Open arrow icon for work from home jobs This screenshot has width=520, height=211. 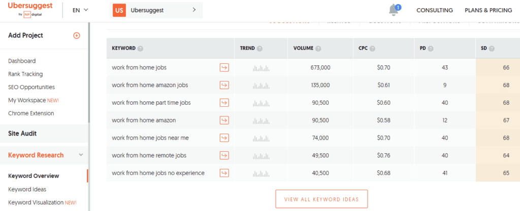(224, 68)
